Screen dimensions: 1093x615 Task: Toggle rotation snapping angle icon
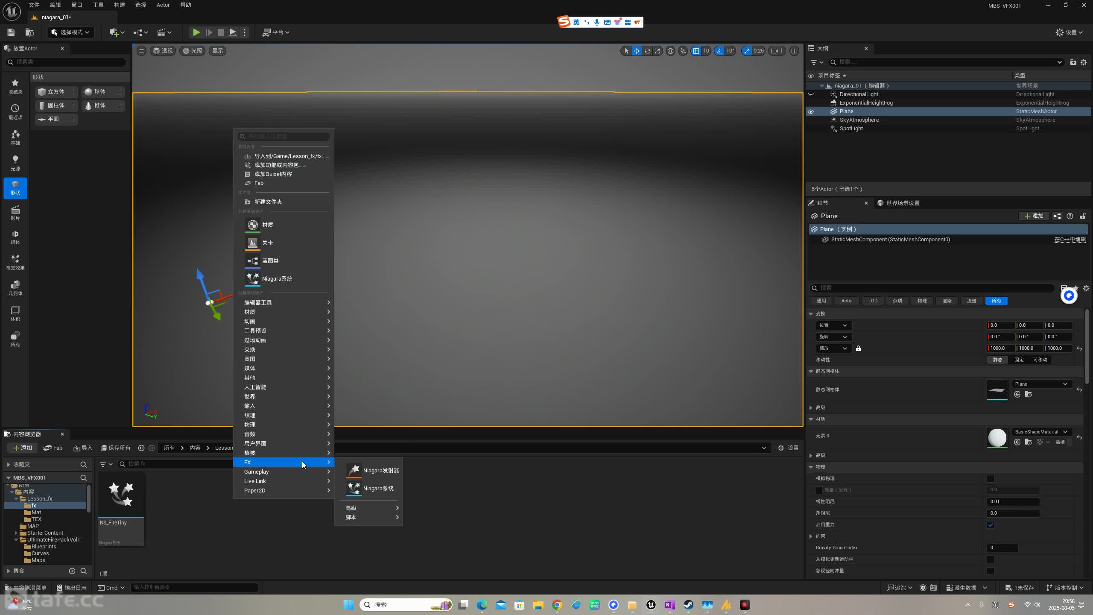tap(720, 51)
